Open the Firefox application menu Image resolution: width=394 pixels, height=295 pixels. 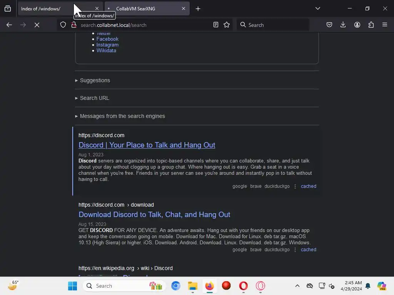(x=385, y=25)
